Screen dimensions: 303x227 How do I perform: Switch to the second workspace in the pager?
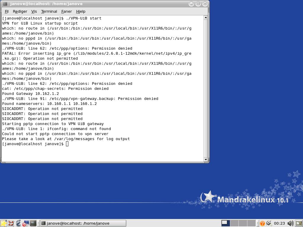[234, 223]
